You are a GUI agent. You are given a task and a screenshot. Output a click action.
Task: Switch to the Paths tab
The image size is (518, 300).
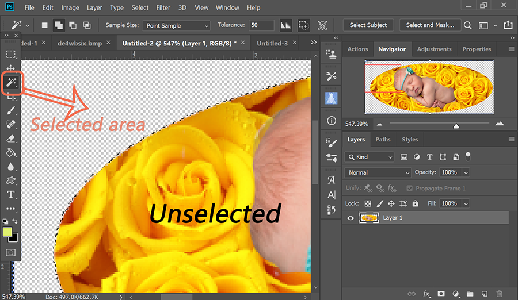point(383,140)
